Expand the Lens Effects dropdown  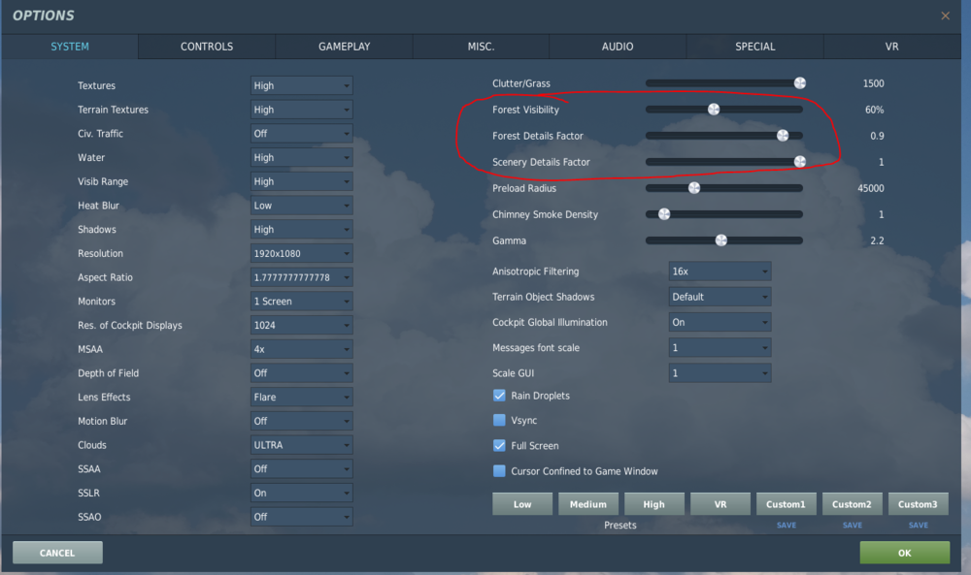(302, 397)
